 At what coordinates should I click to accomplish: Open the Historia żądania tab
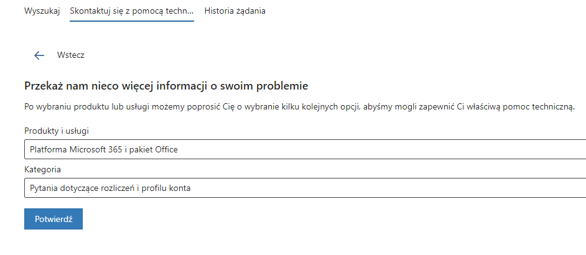pos(235,11)
